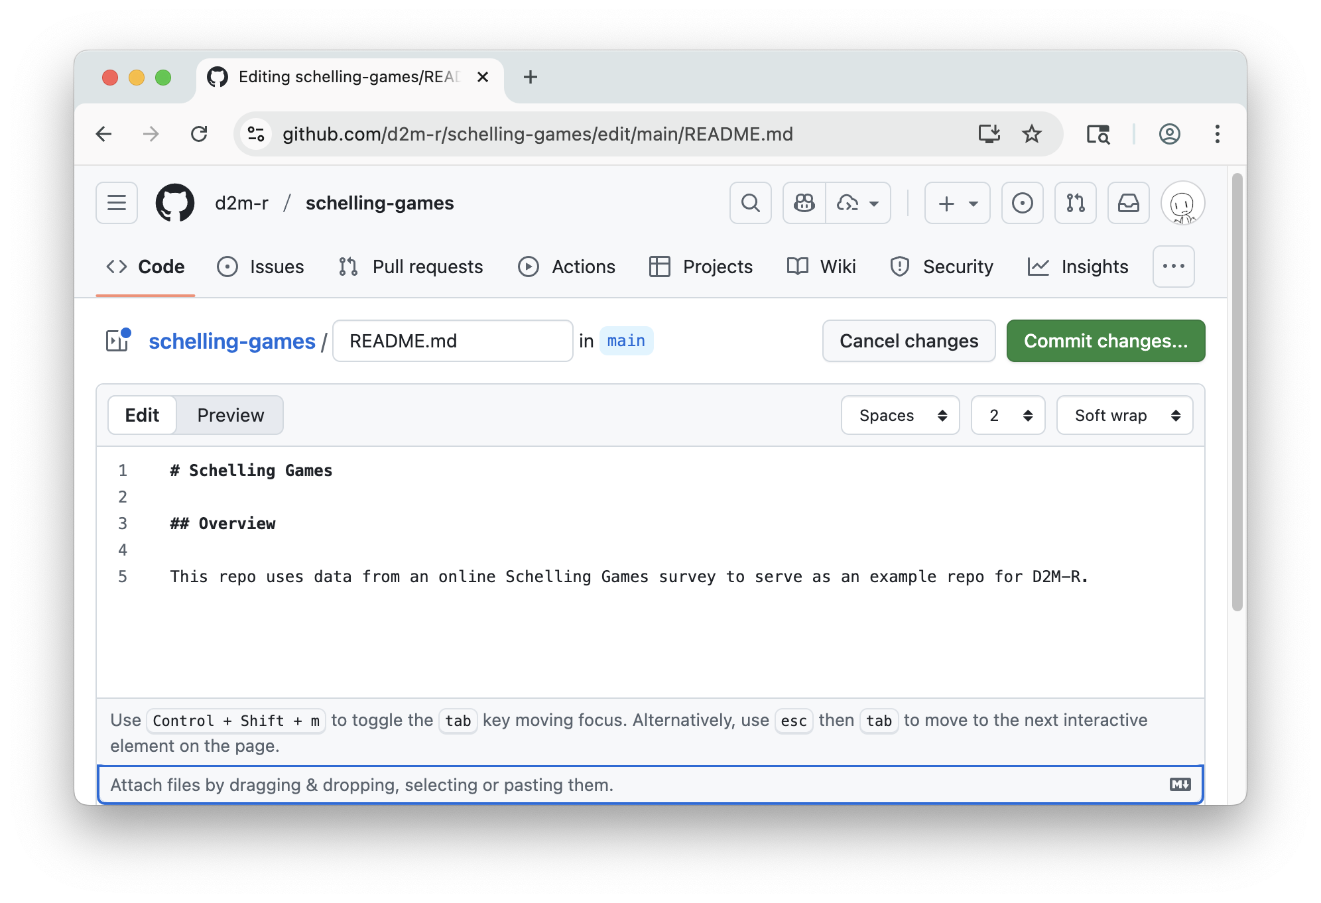Viewport: 1321px width, 903px height.
Task: Go to the Insights tab
Action: [1078, 267]
